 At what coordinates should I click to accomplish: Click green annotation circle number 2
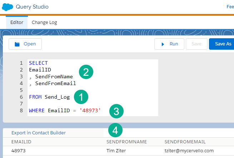(x=86, y=72)
